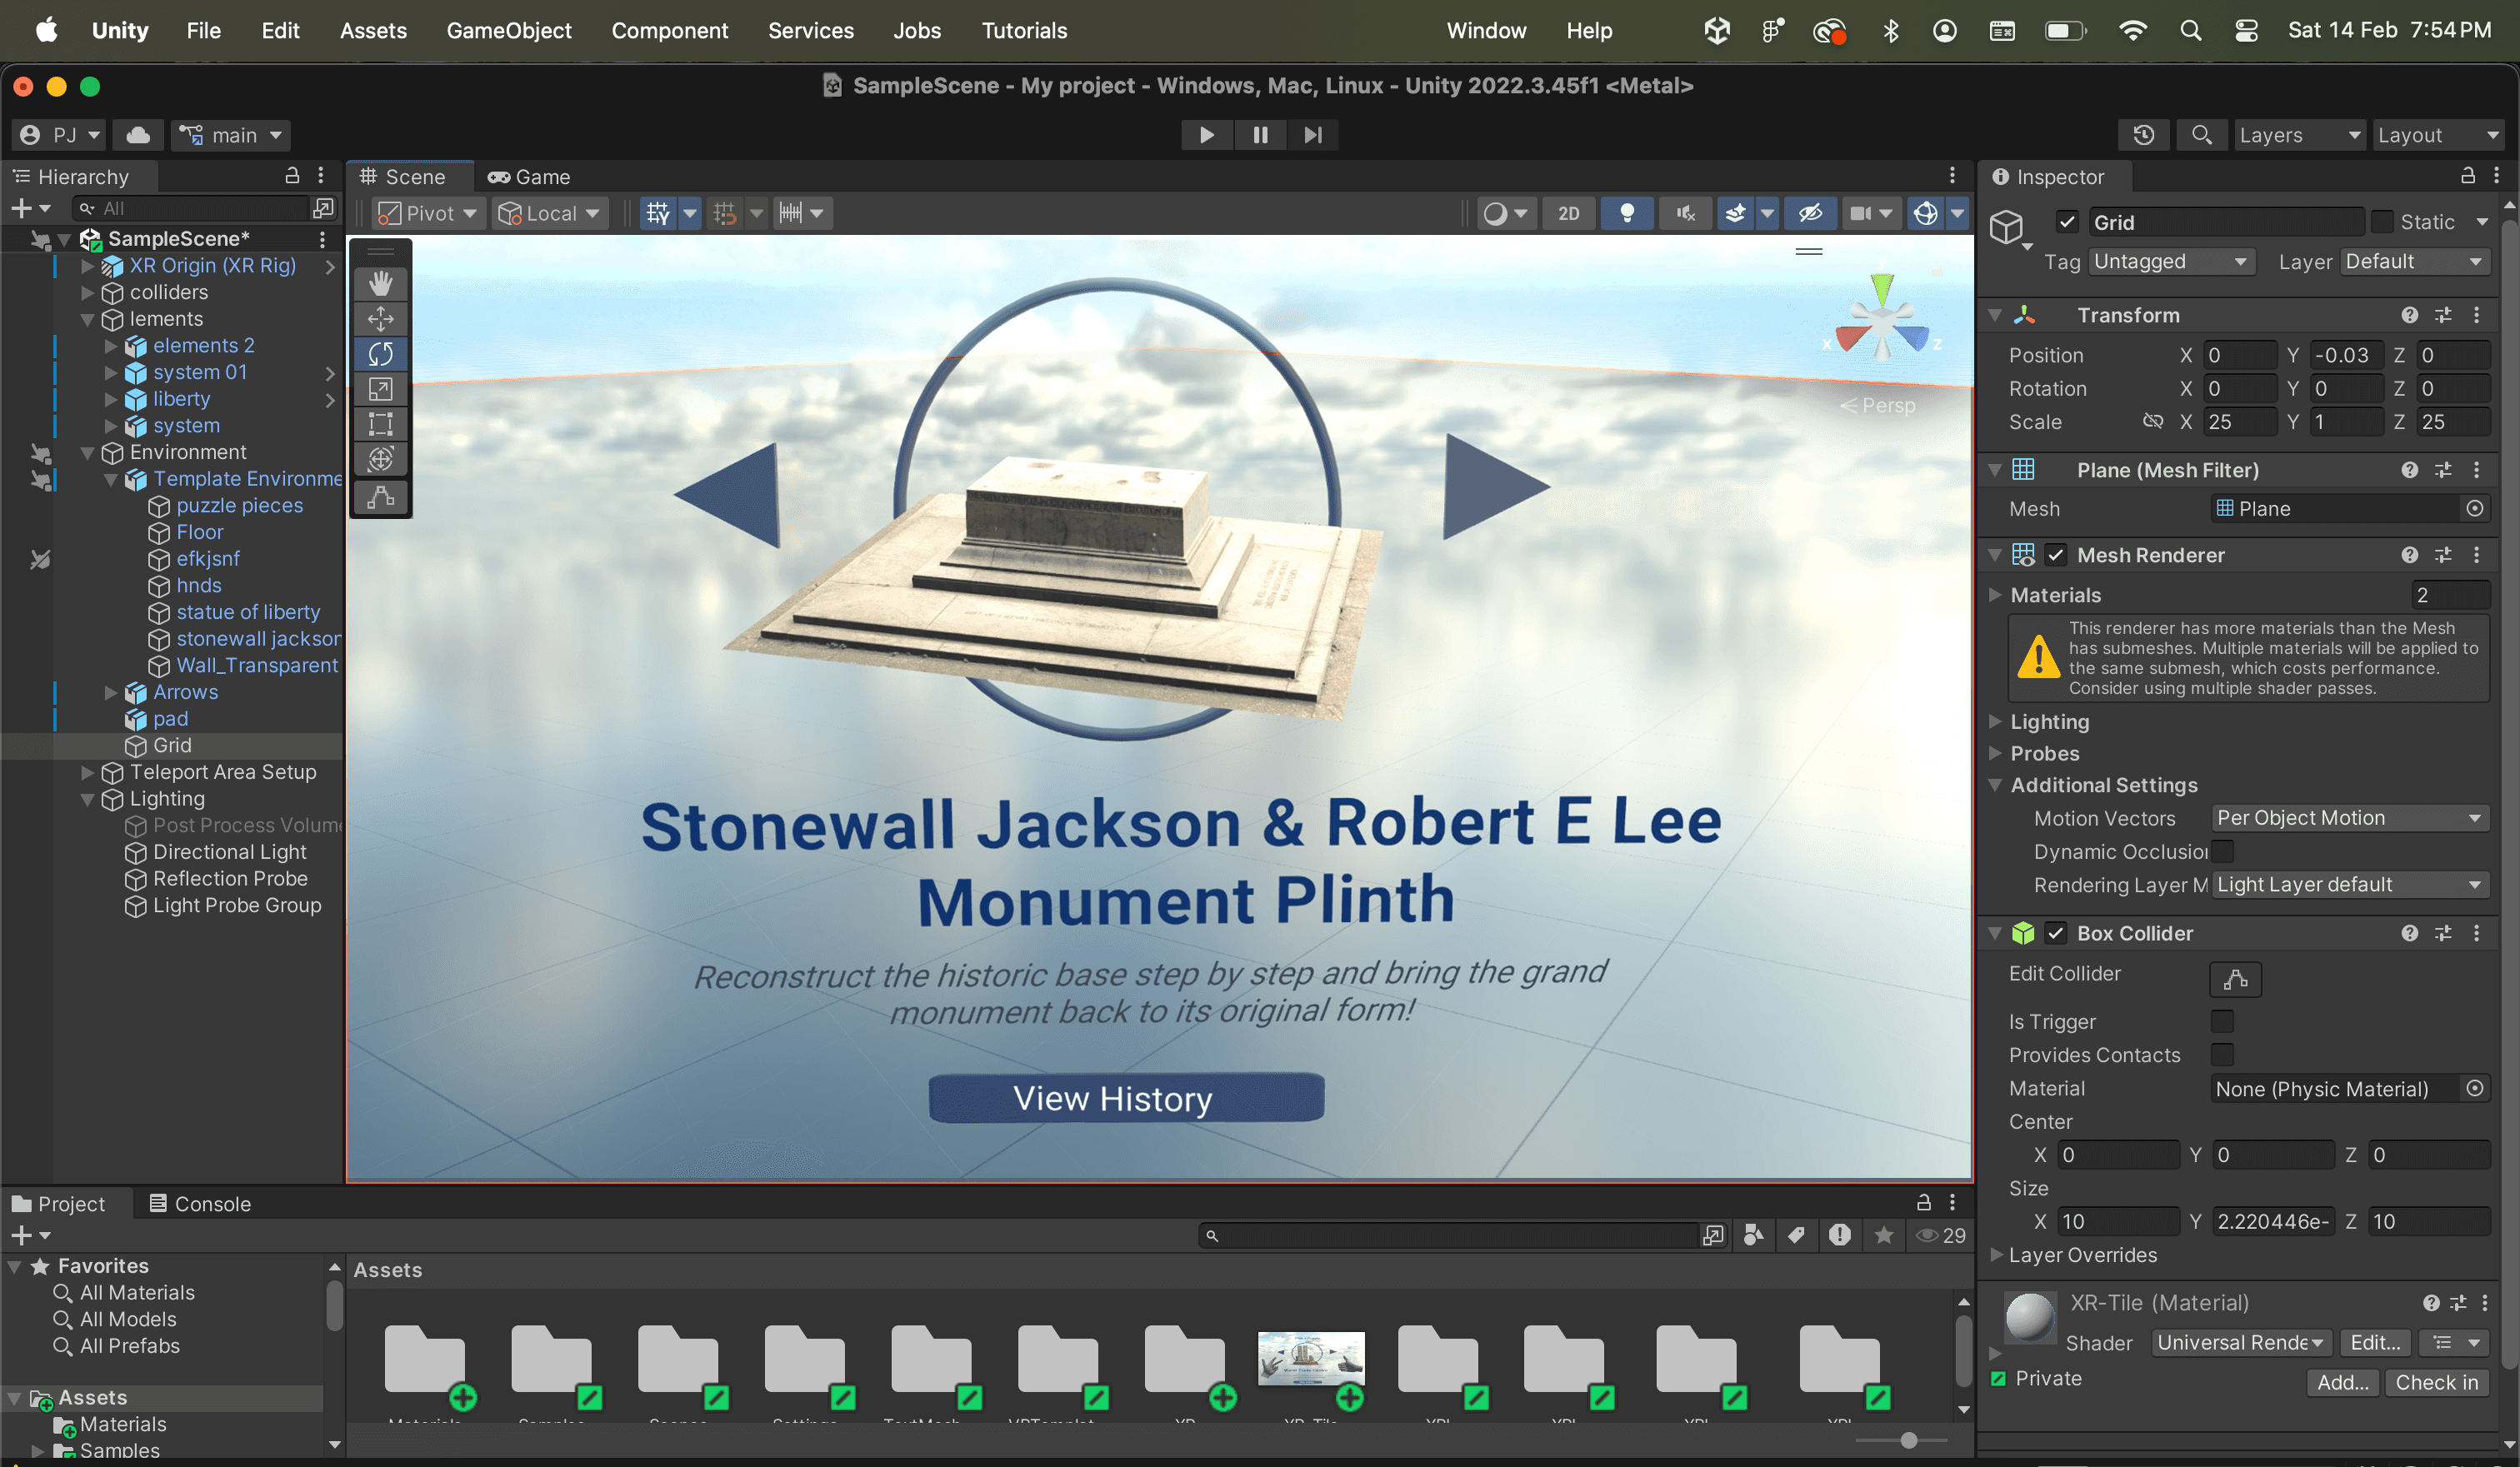This screenshot has height=1467, width=2520.
Task: Click the Step frame button
Action: click(x=1313, y=135)
